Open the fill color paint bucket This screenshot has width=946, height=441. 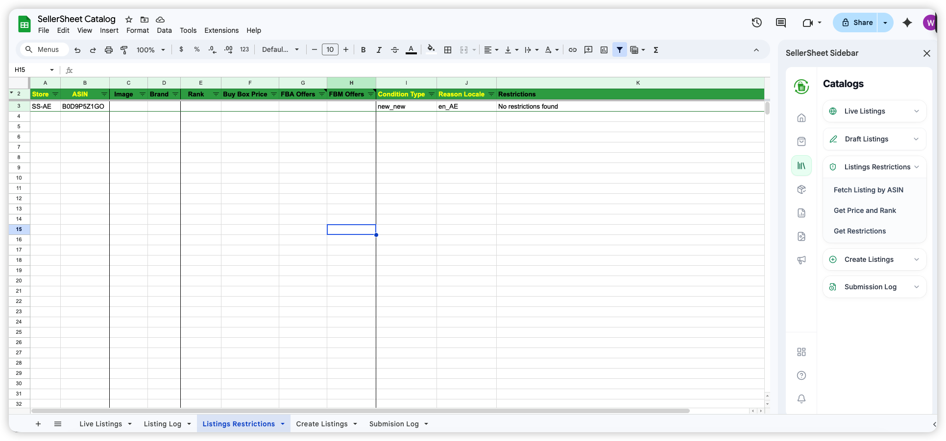431,49
